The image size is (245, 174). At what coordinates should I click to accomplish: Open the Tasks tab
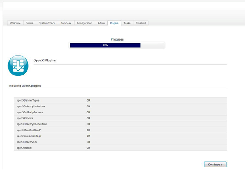(127, 23)
